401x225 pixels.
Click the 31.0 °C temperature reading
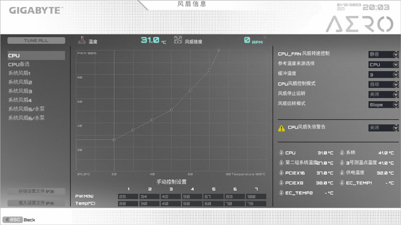(154, 41)
